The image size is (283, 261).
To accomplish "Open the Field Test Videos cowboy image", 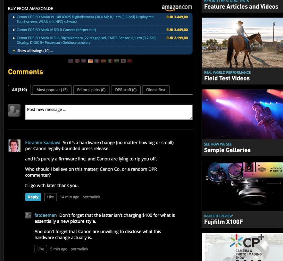I will coord(242,42).
